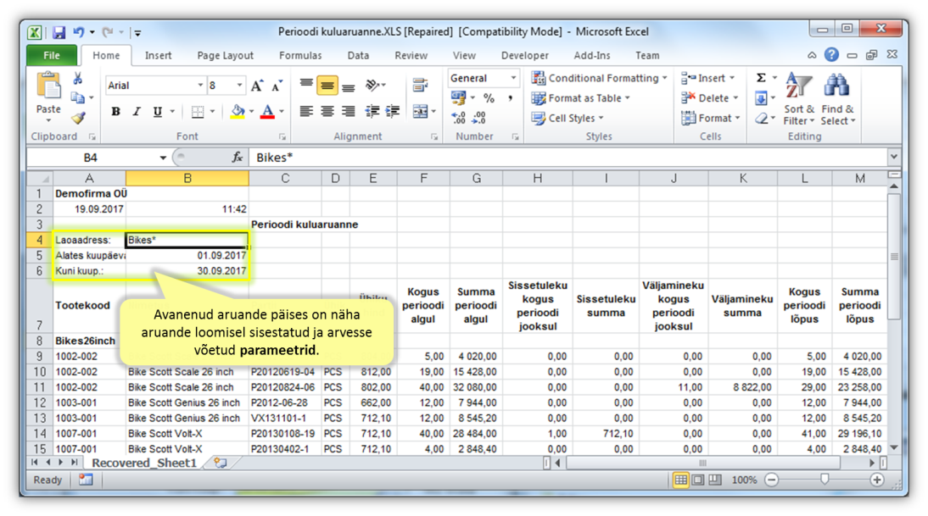The image size is (928, 516).
Task: Increase indent of cell contents
Action: pos(393,112)
